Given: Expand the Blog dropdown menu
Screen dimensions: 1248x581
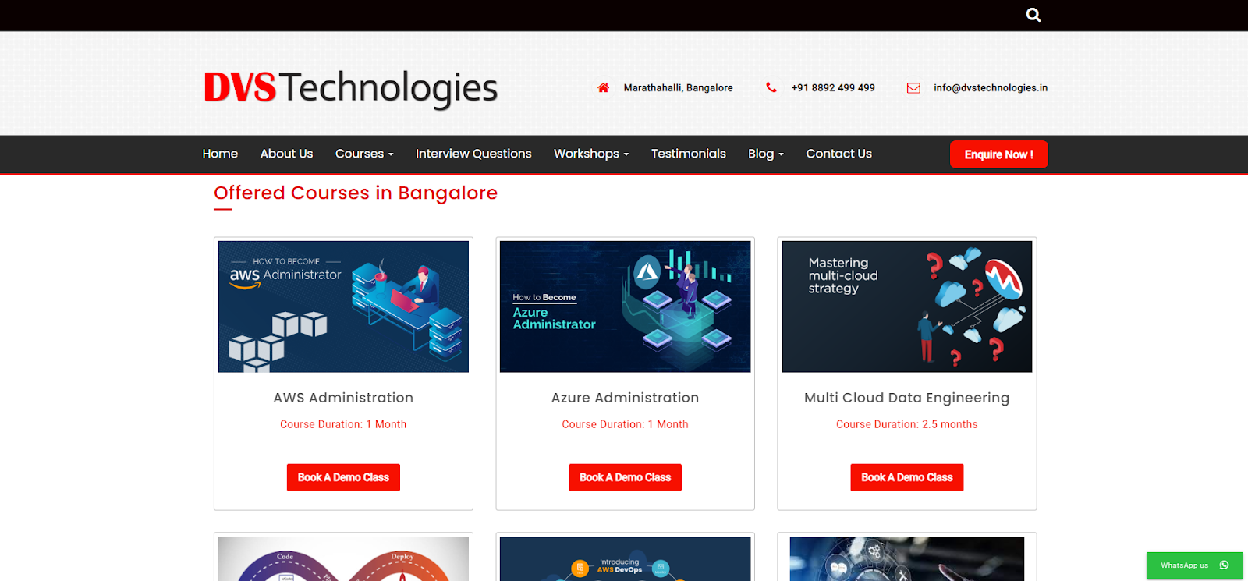Looking at the screenshot, I should 766,154.
